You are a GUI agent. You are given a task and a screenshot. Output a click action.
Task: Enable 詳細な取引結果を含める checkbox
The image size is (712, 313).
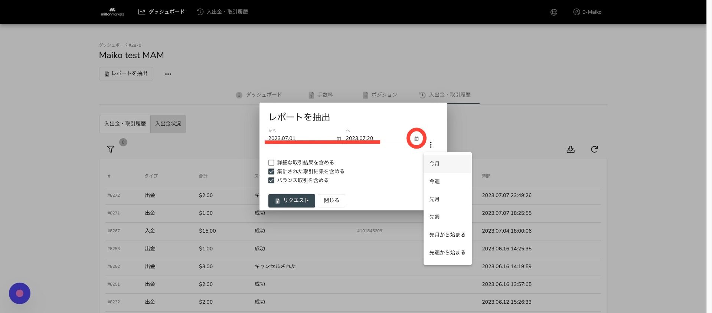(x=271, y=163)
